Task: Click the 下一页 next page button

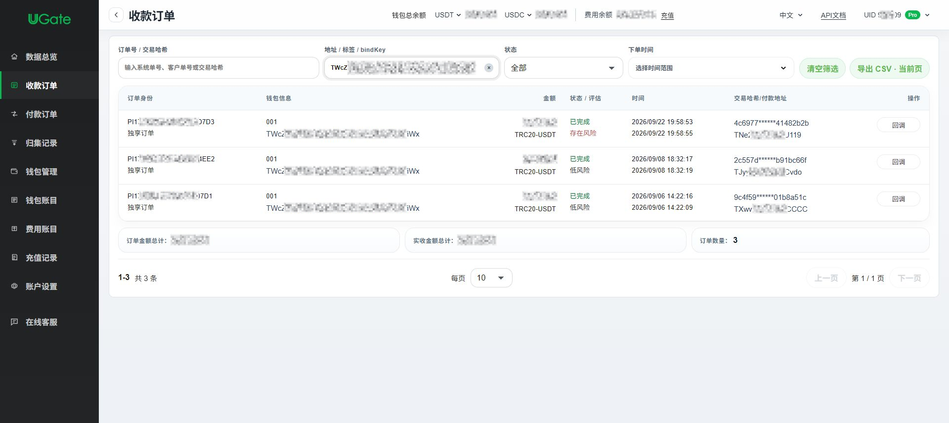Action: [909, 278]
